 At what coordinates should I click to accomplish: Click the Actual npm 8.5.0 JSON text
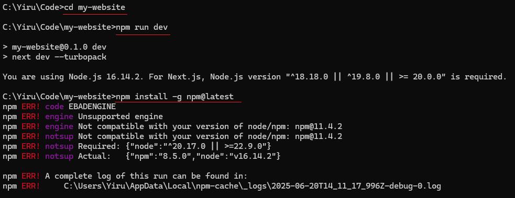tap(203, 156)
